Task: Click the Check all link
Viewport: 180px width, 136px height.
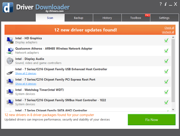Action: point(169,28)
